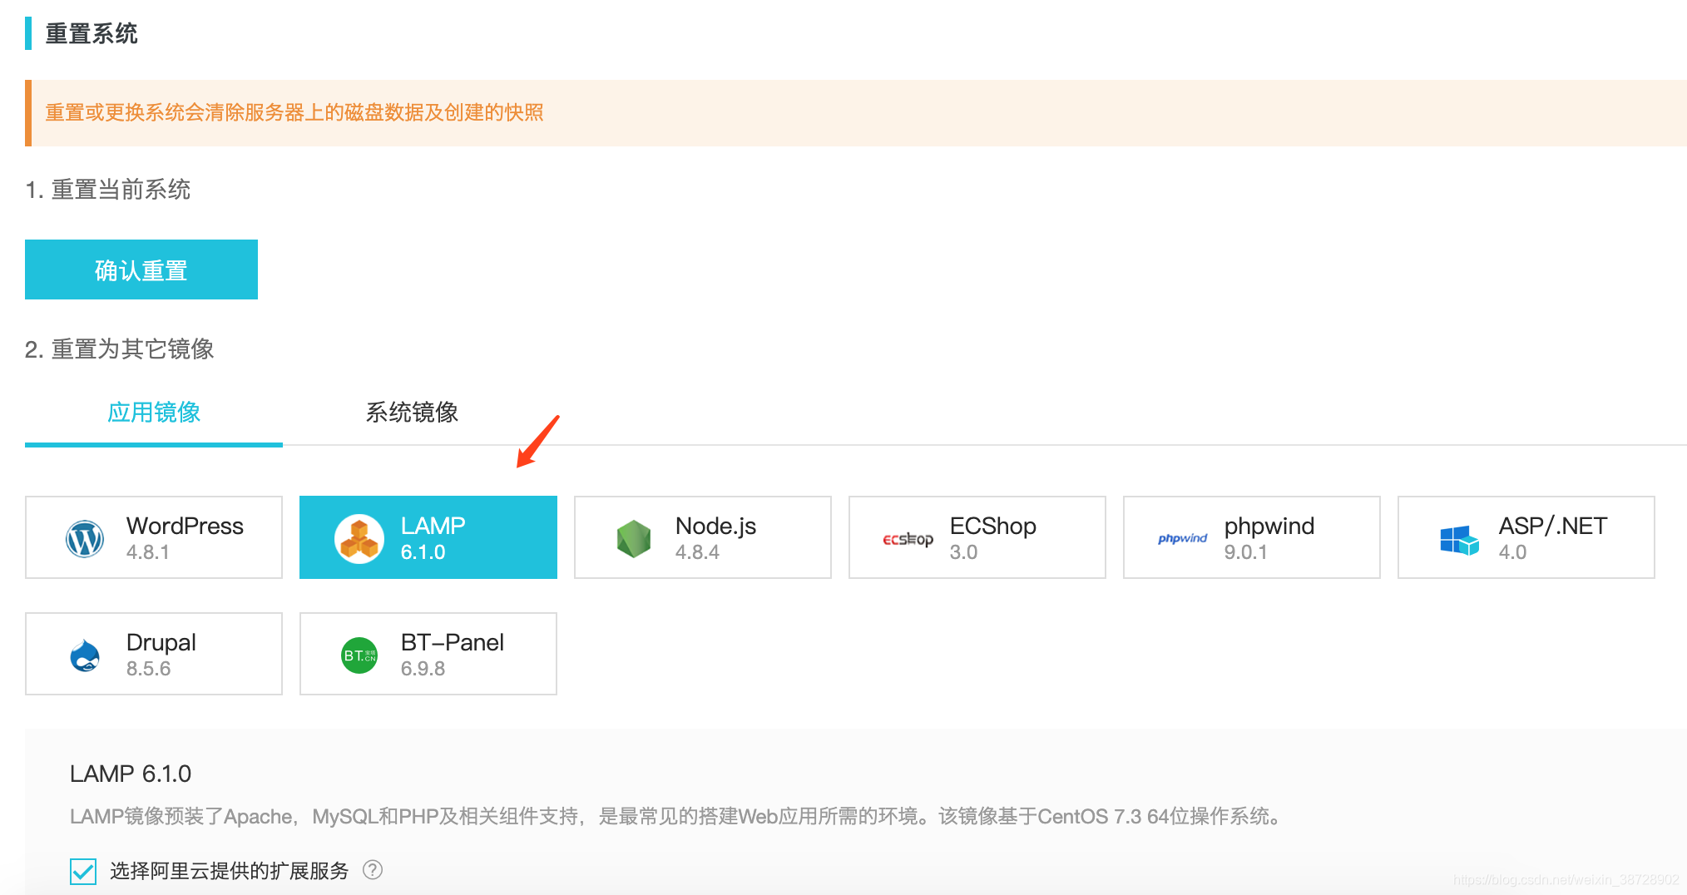Click the BT-Panel green circle icon

point(359,655)
